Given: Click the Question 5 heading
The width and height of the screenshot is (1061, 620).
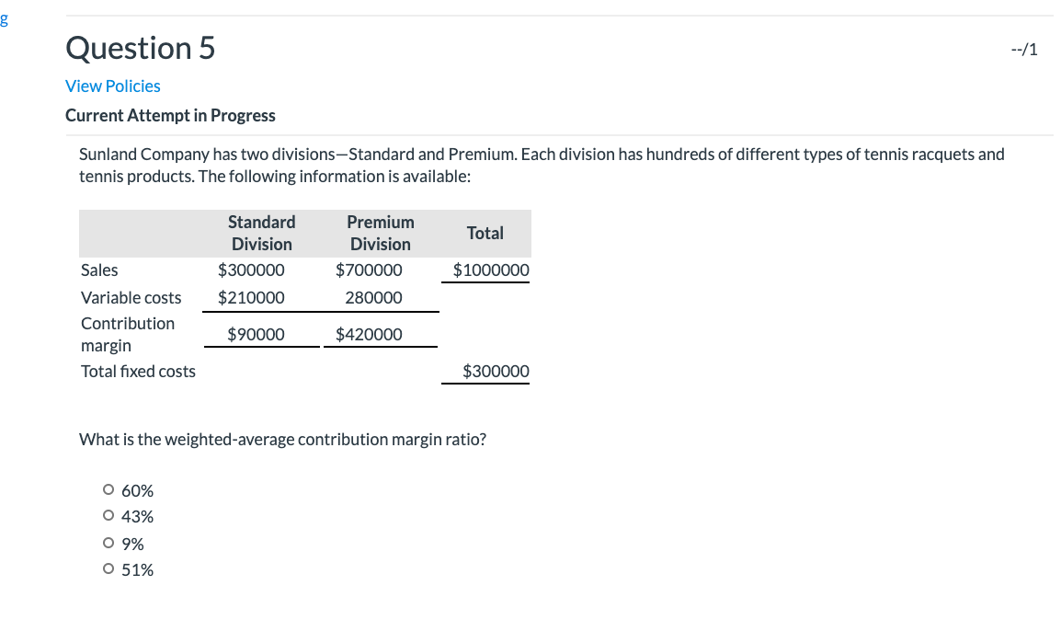Looking at the screenshot, I should coord(139,47).
